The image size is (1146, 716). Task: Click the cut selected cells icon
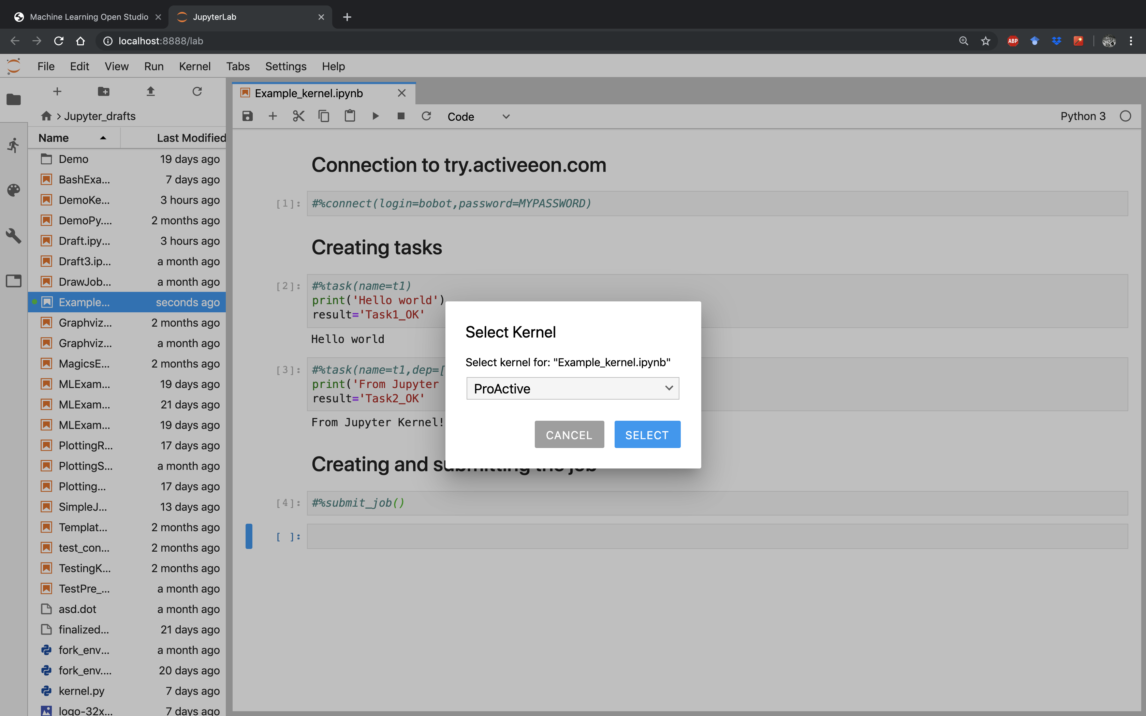pos(299,116)
